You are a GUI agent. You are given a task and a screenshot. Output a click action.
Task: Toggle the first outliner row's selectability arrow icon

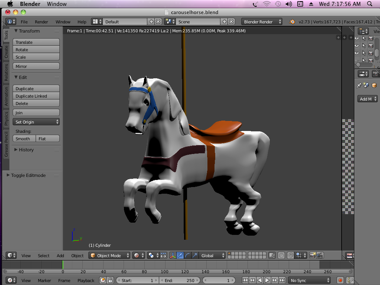[x=364, y=38]
